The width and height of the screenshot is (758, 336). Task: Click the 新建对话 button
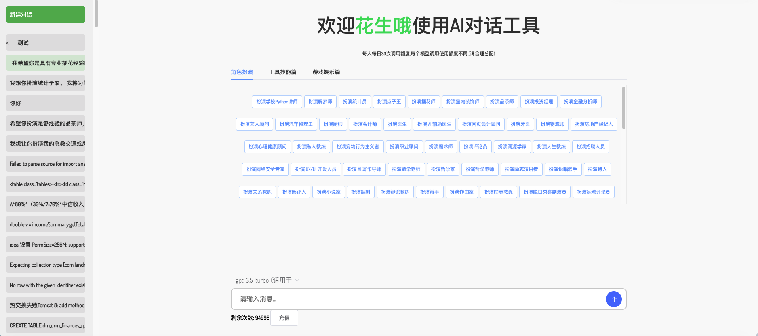point(45,15)
